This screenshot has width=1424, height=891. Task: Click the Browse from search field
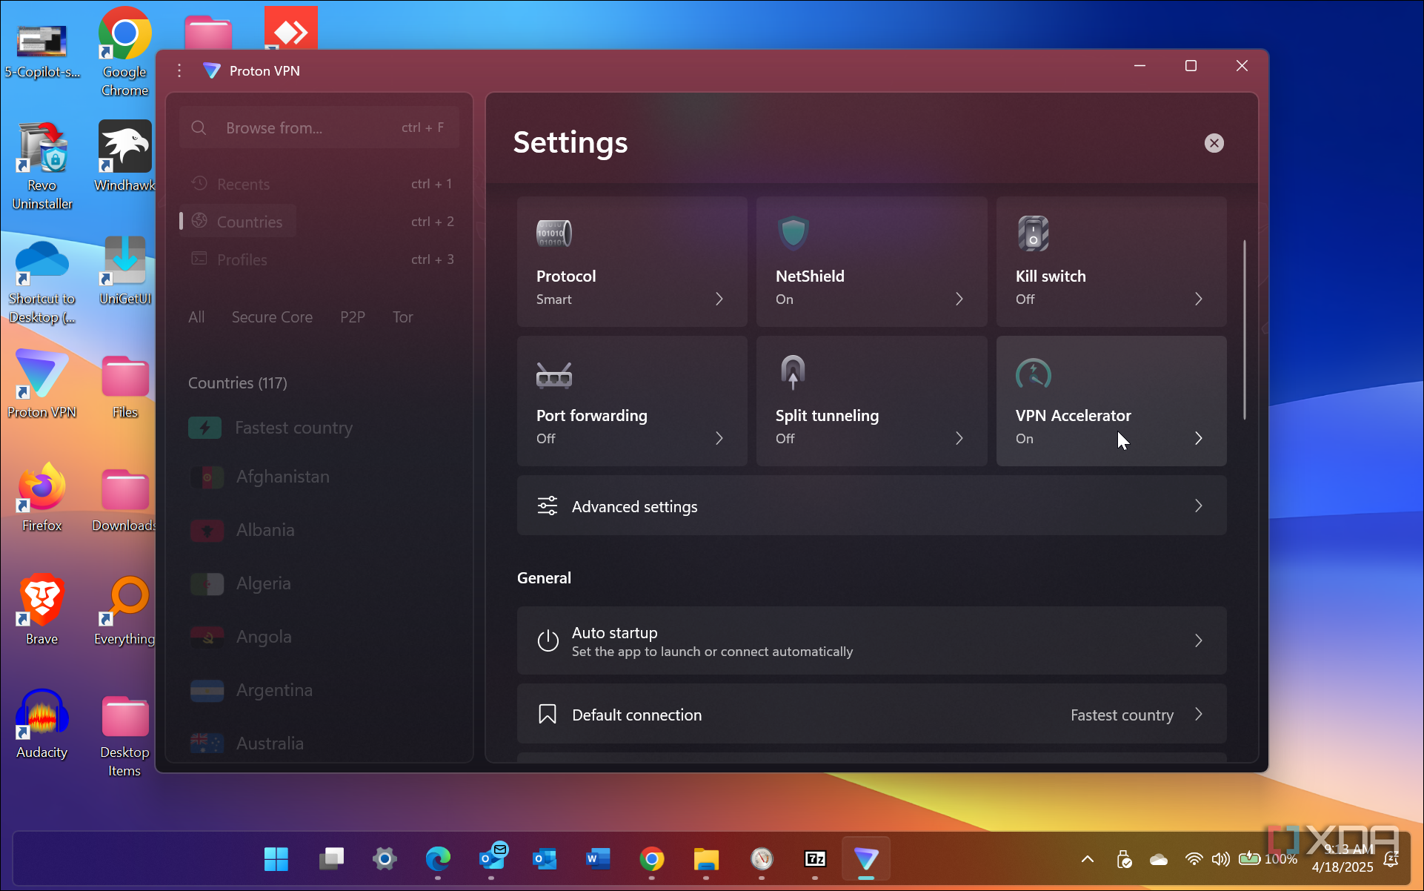pos(319,127)
